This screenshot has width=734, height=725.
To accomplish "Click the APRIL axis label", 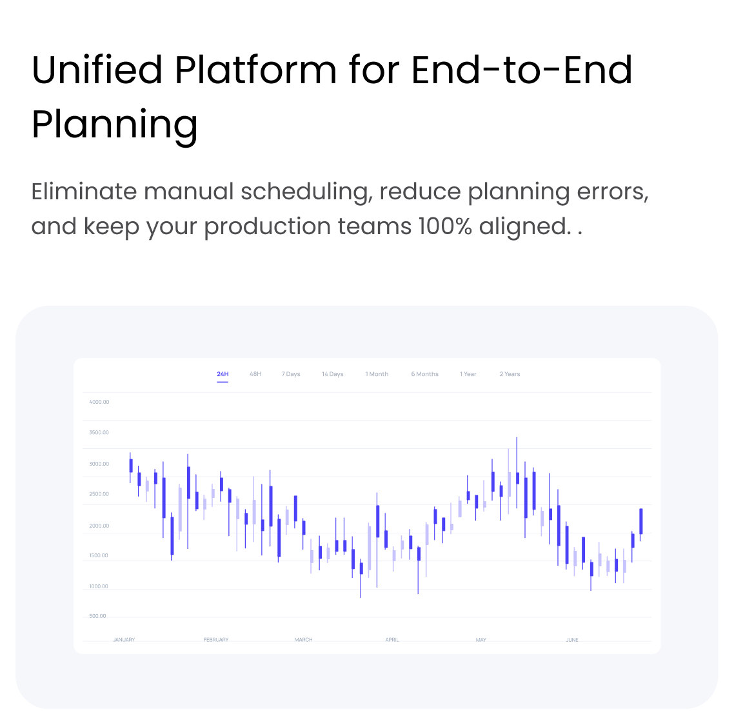I will (392, 640).
